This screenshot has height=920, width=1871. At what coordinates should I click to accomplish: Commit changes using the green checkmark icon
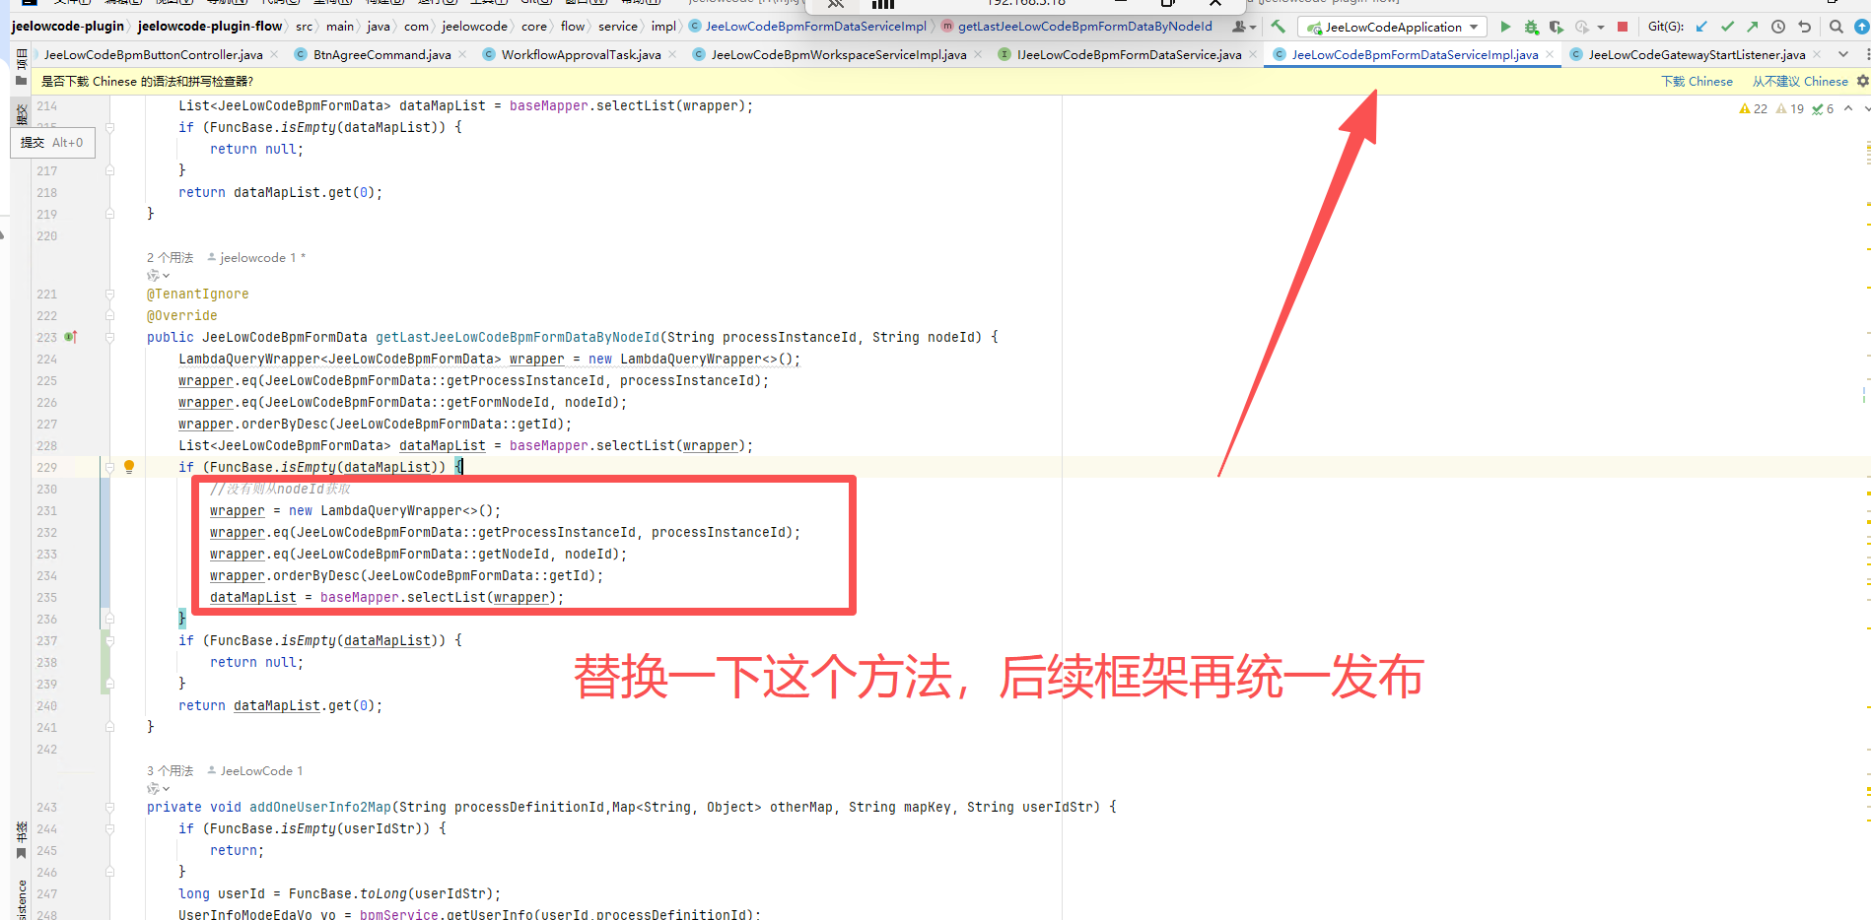pos(1727,27)
